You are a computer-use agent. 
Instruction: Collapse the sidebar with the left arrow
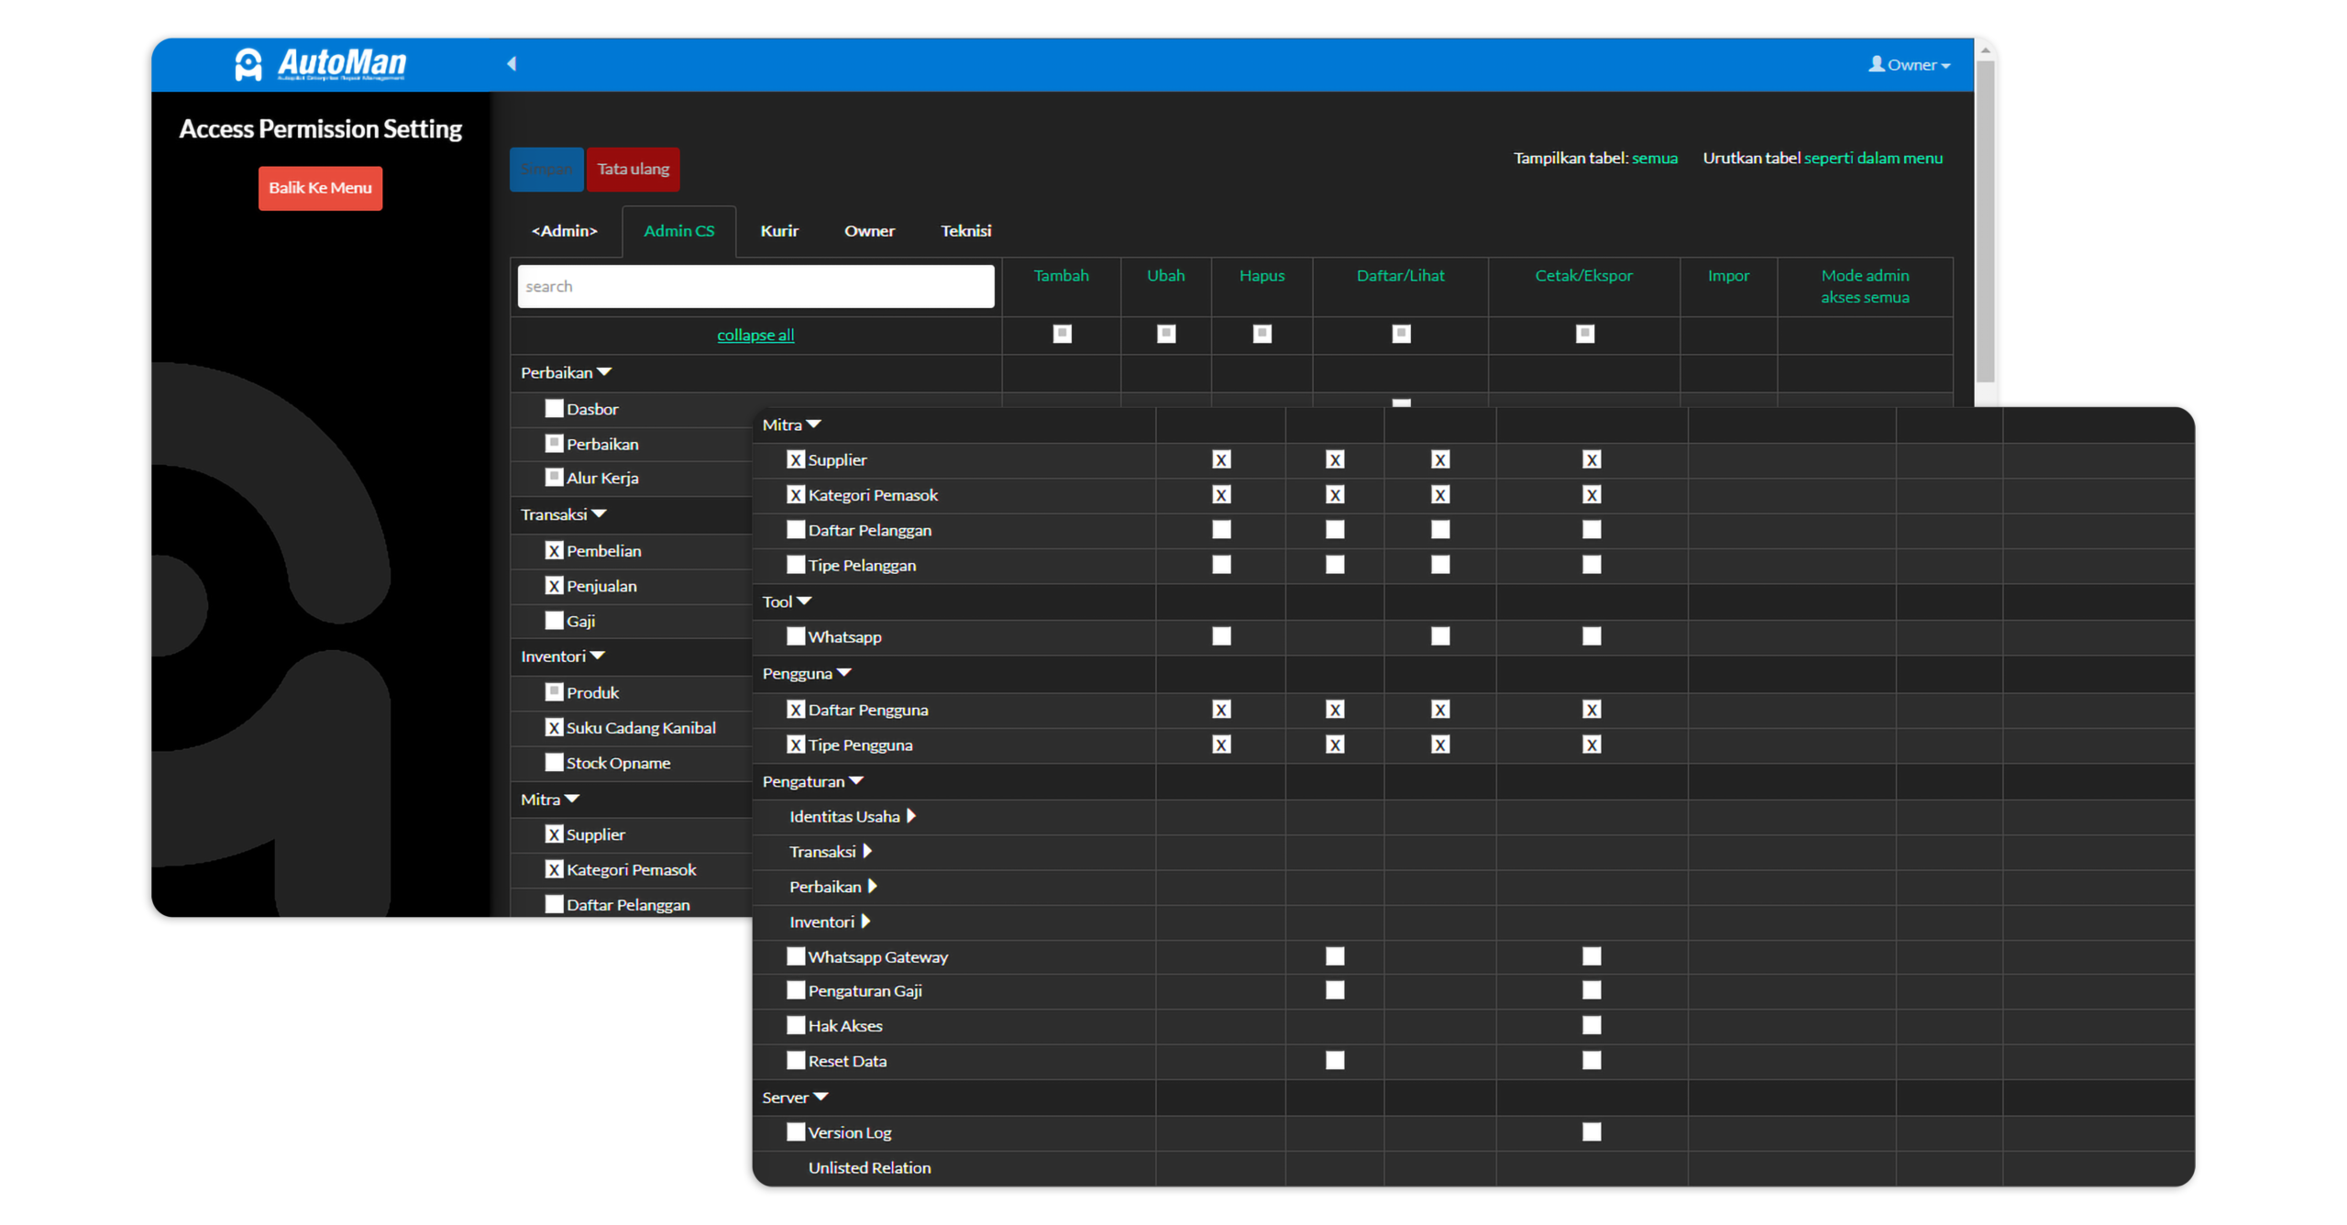point(512,63)
